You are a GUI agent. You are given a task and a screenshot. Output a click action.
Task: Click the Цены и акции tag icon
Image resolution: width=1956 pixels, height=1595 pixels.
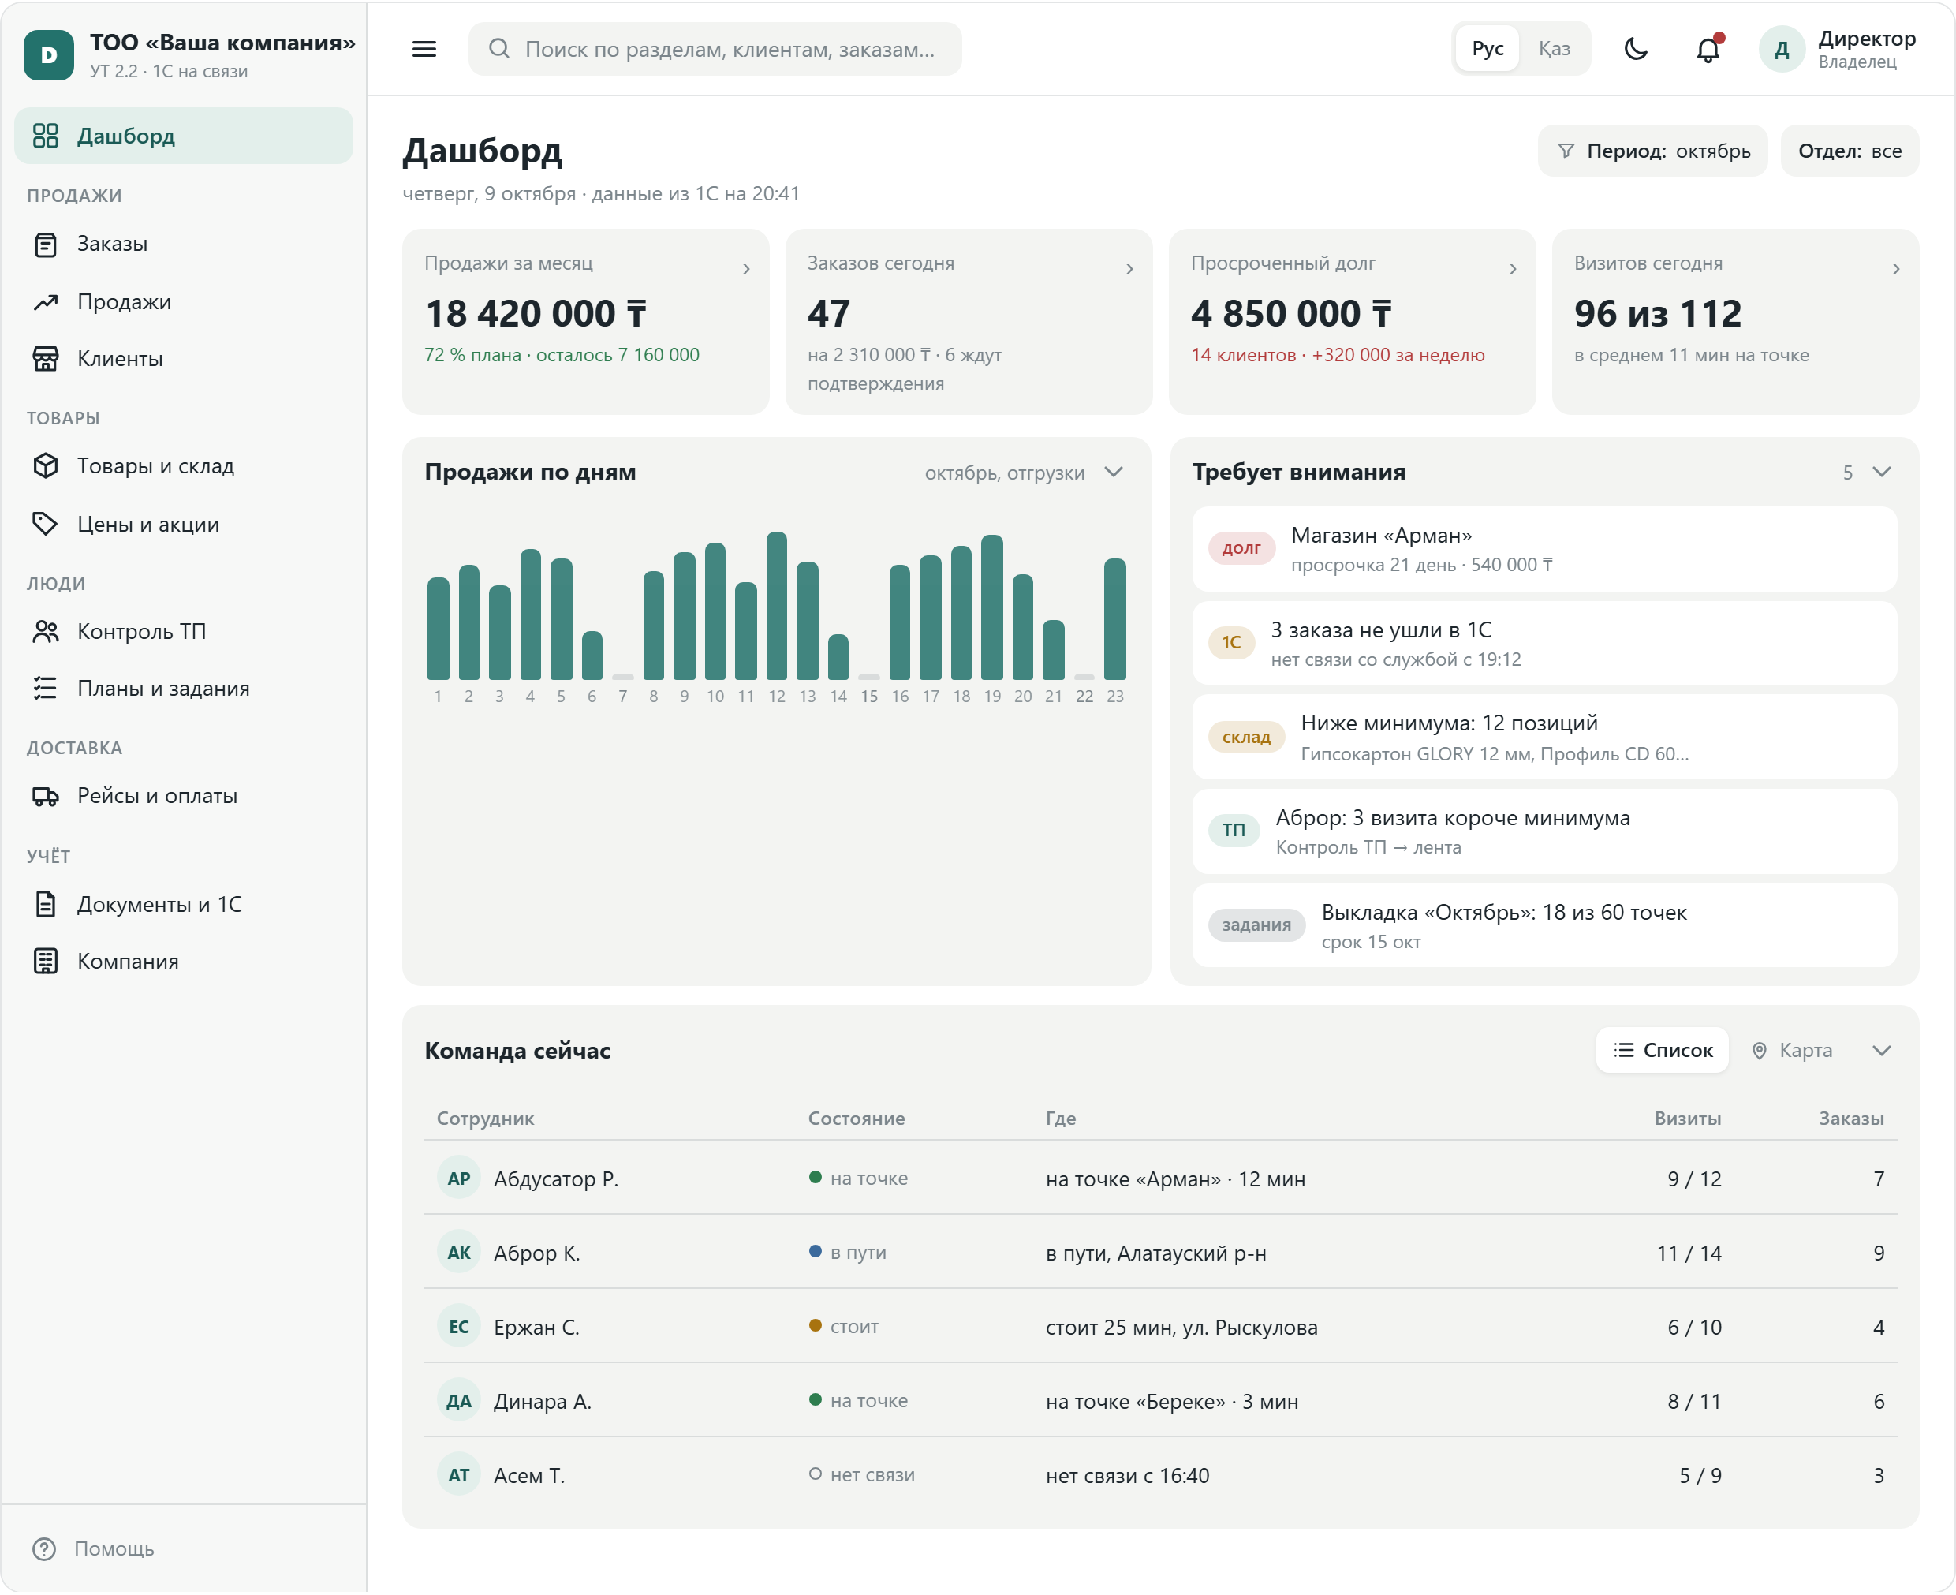(45, 524)
